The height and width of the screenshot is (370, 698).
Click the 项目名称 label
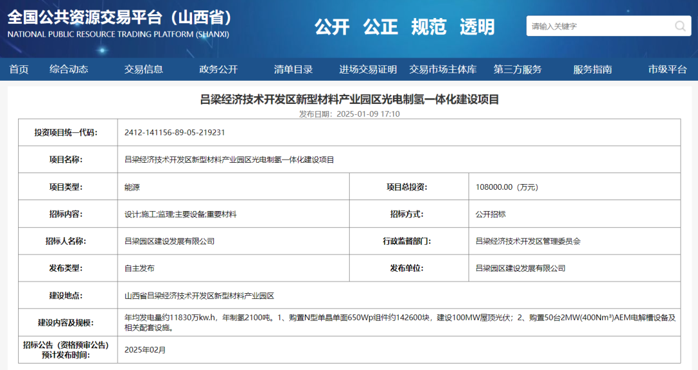66,159
